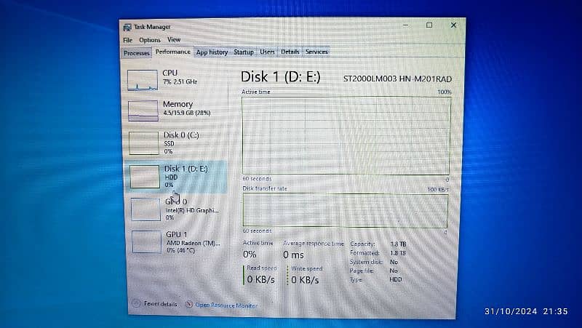
Task: Open the Services tab
Action: [316, 52]
